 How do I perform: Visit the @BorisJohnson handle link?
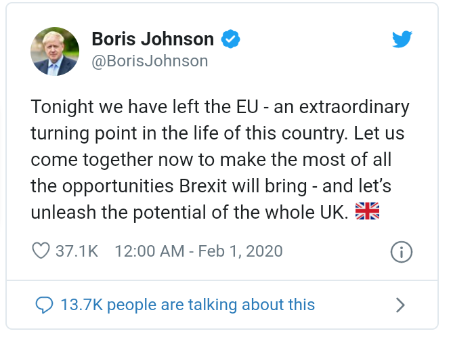(x=149, y=61)
